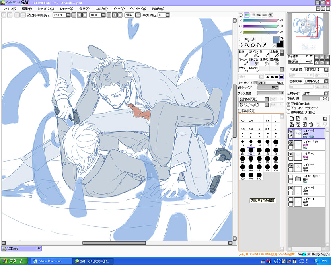The image size is (331, 265).
Task: Choose the 筆 brush tool
Action: [x=264, y=53]
